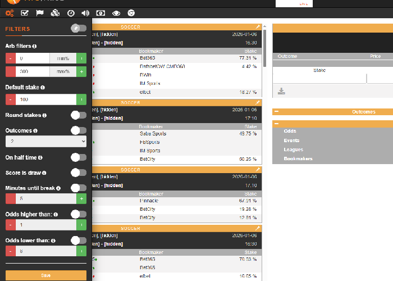
Task: Select BetCity 50.25 % row
Action: pyautogui.click(x=177, y=159)
